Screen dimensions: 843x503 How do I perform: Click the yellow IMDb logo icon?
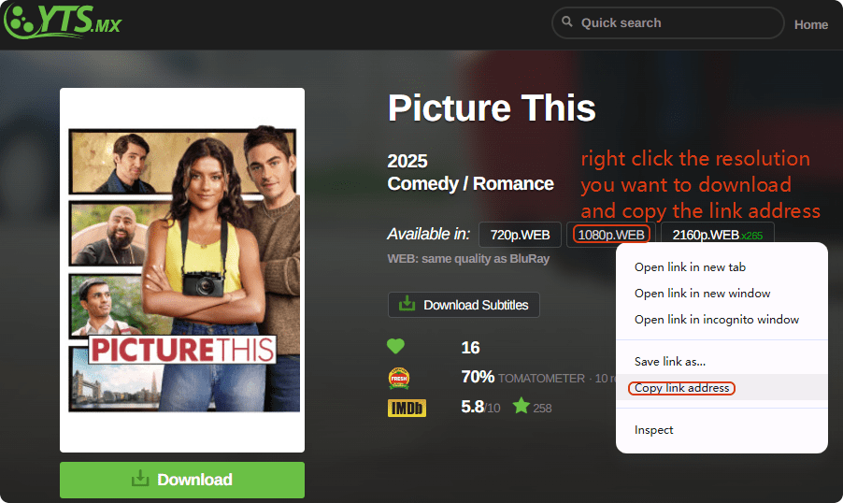click(x=407, y=408)
